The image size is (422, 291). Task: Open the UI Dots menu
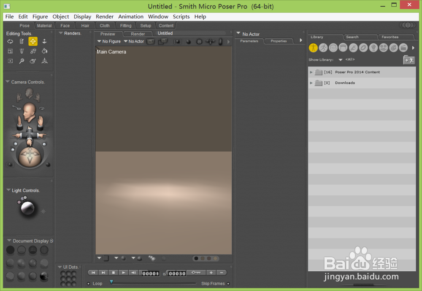[60, 267]
